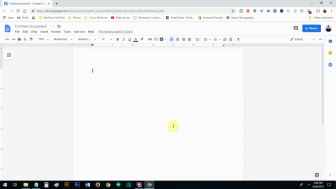
Task: Insert a link using the link icon
Action: pos(150,39)
